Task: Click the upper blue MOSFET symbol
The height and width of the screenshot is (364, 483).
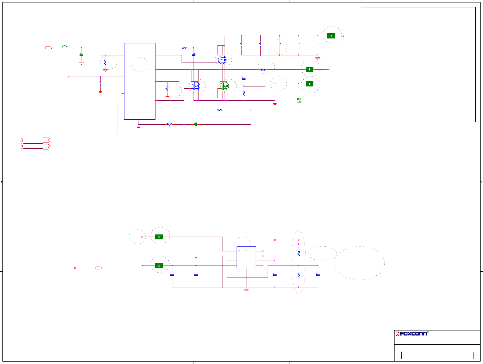Action: tap(222, 59)
